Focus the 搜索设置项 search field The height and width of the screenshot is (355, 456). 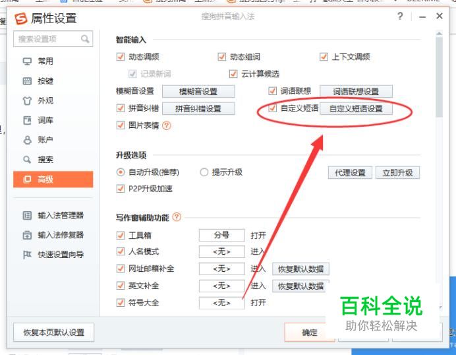[53, 39]
